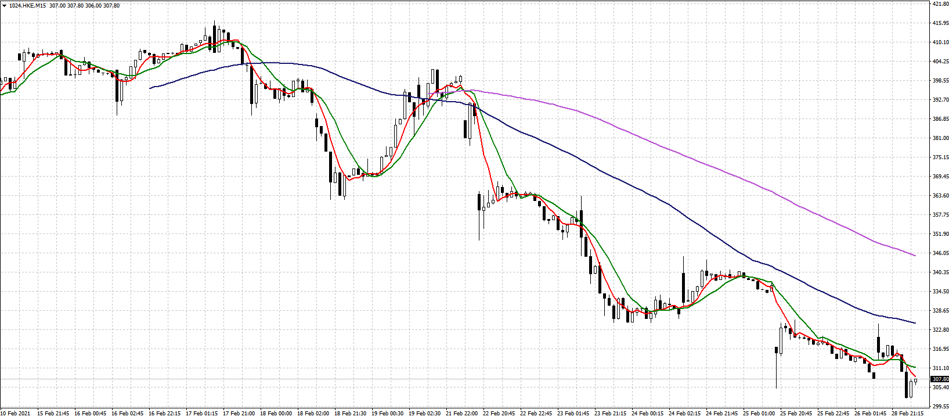Click price level 299.55 on the axis
The width and height of the screenshot is (949, 420).
coord(940,407)
